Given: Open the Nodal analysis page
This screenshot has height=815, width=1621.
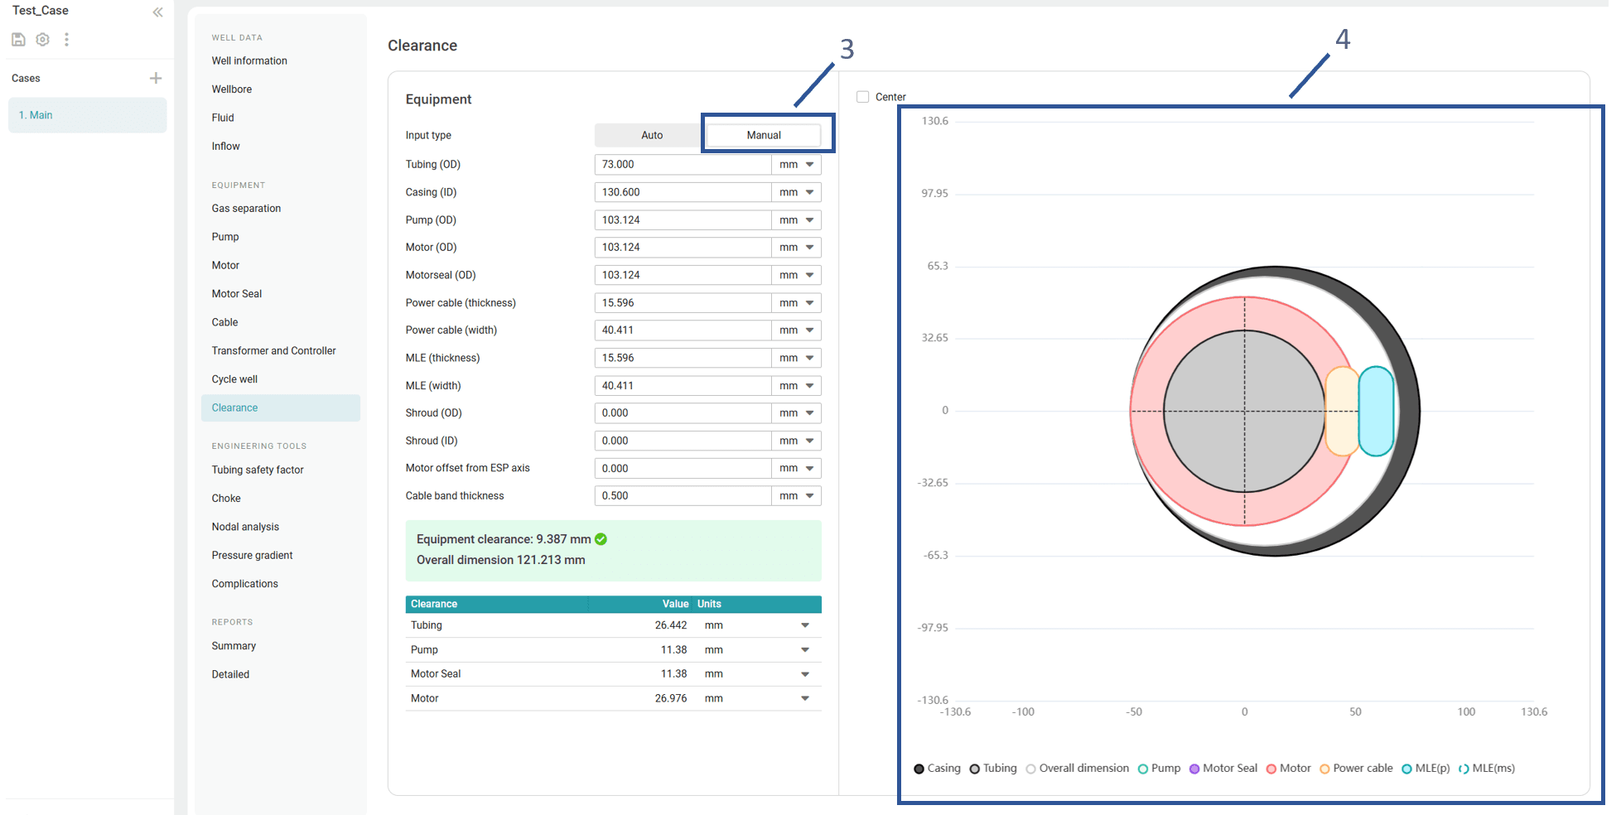Looking at the screenshot, I should (245, 527).
